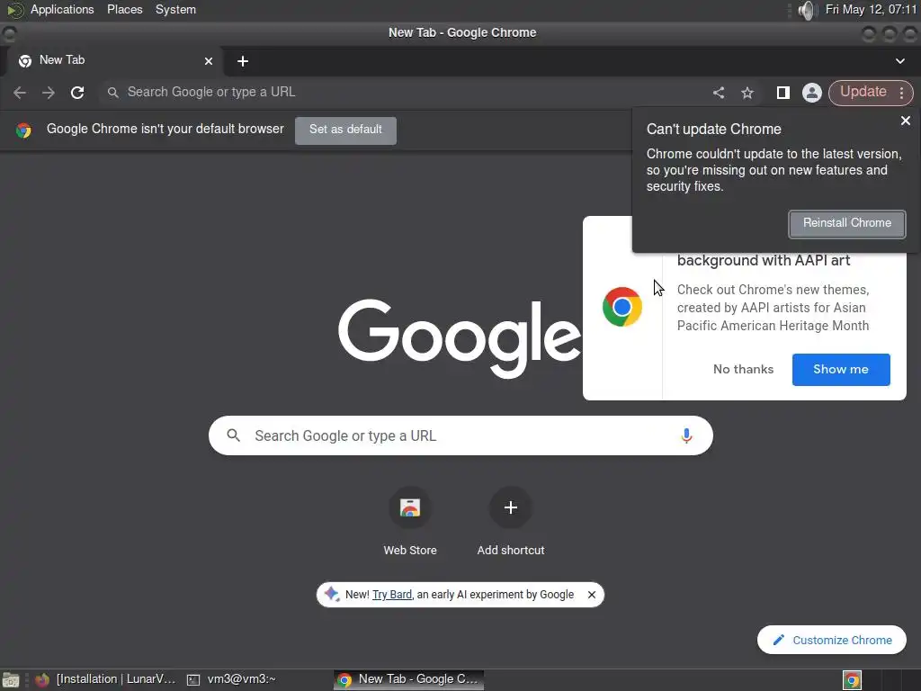Decline promo with No thanks
This screenshot has width=921, height=691.
coord(743,370)
